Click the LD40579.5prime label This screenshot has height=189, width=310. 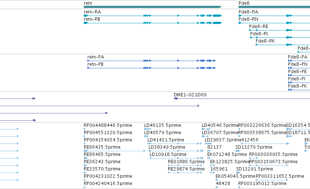click(x=162, y=133)
